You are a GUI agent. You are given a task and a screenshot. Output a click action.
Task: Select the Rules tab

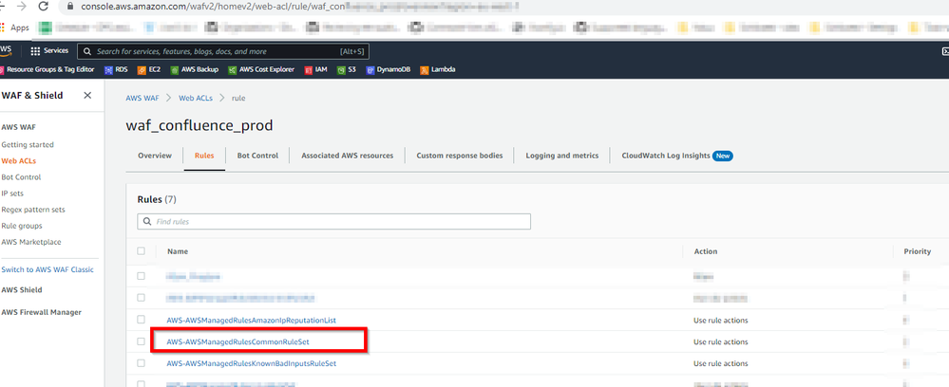click(x=204, y=156)
